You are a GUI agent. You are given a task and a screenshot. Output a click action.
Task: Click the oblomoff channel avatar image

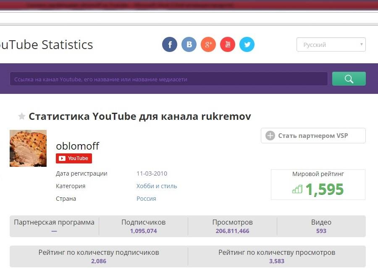point(28,148)
